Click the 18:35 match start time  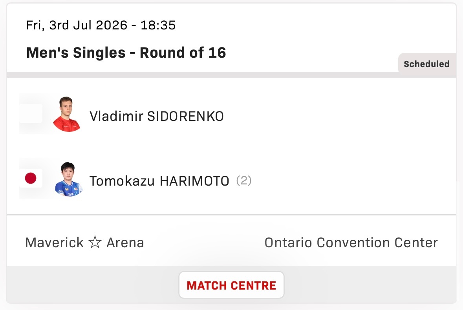pos(158,25)
